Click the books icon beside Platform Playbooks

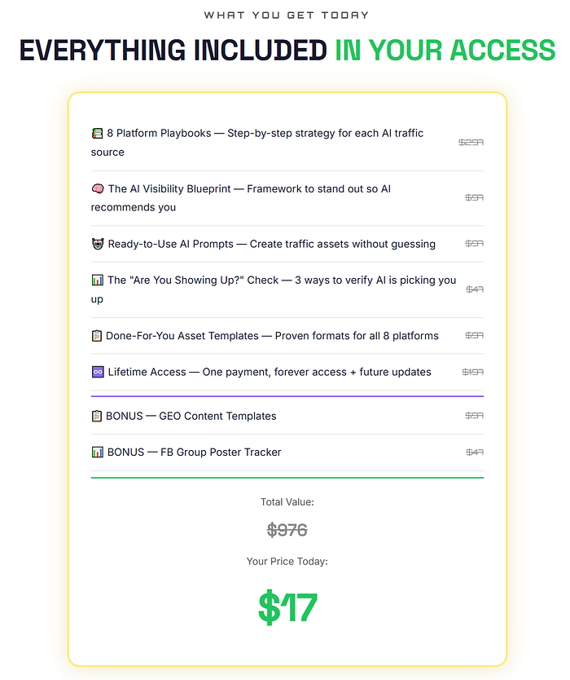[97, 133]
